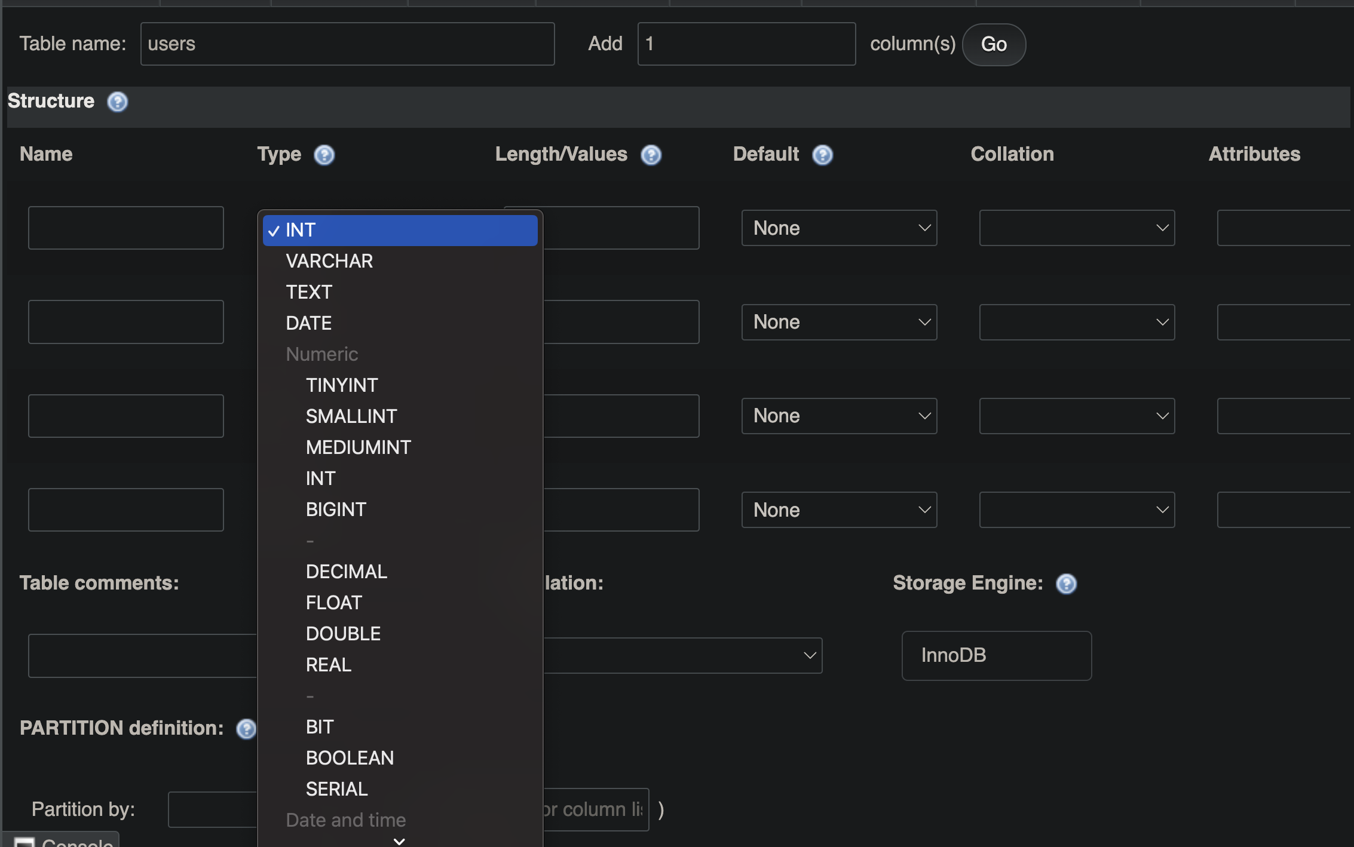Click the third row column Name field
Image resolution: width=1354 pixels, height=847 pixels.
tap(125, 416)
